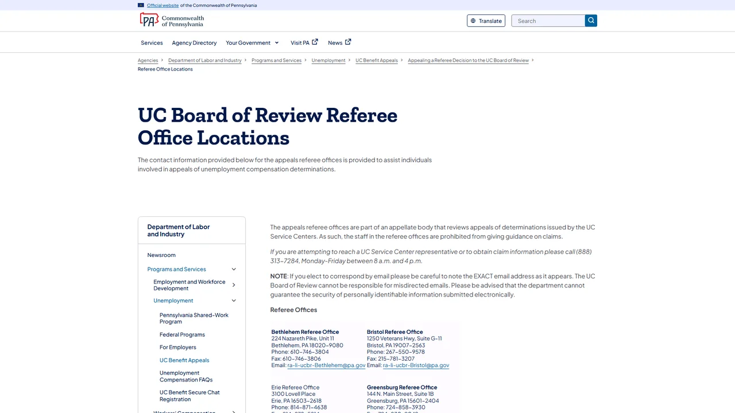The height and width of the screenshot is (413, 735).
Task: Collapse the Programs and Services chevron in sidebar
Action: coord(234,269)
